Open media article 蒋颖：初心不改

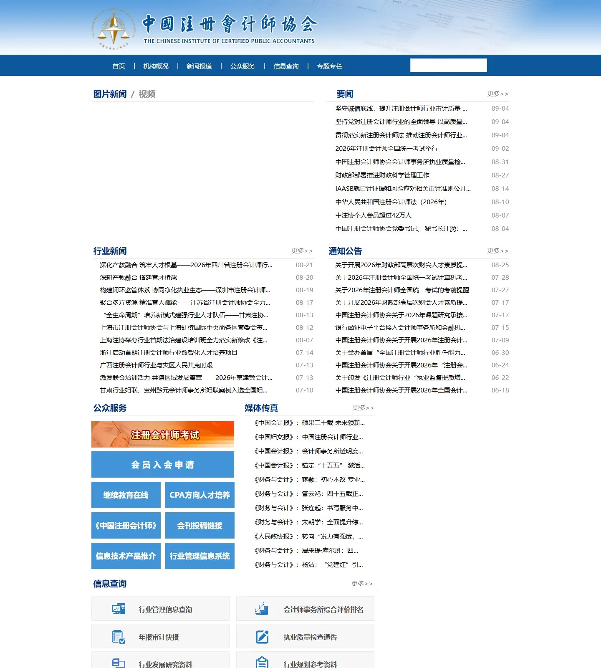[309, 480]
